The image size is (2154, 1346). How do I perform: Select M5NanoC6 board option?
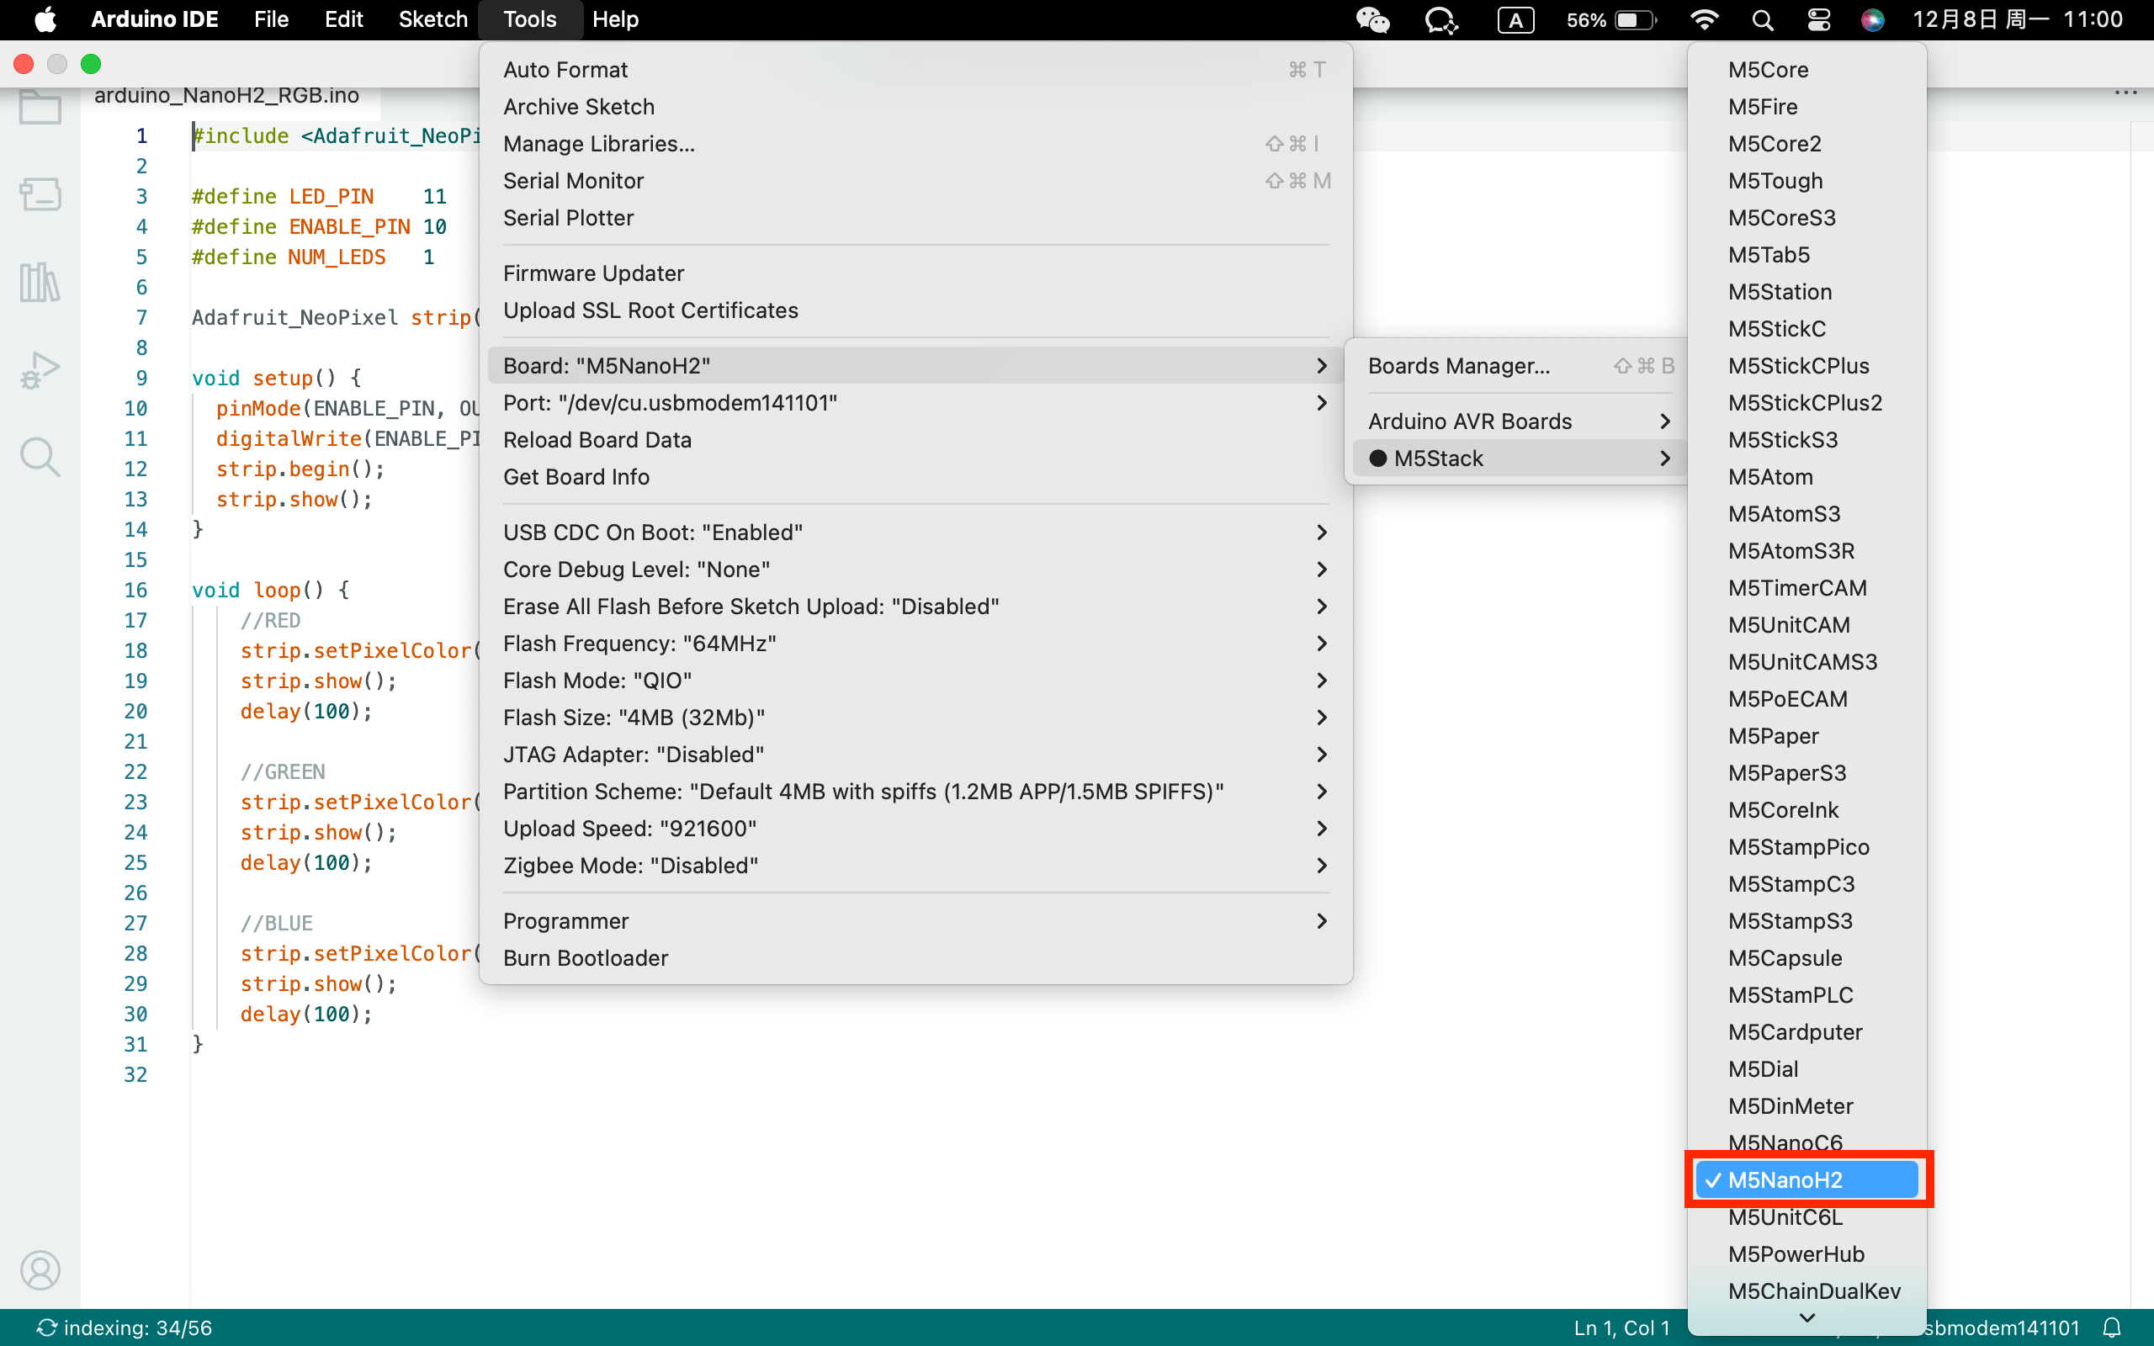pos(1785,1142)
